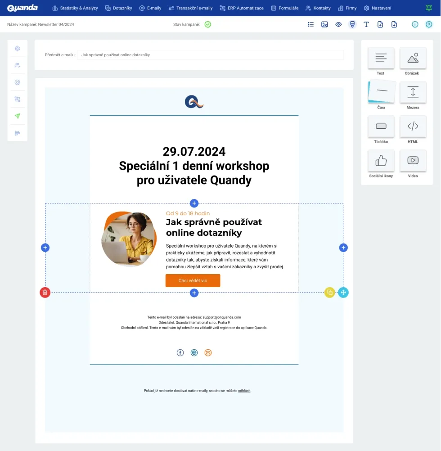Open the notification bell icon
Screen dimensions: 441x451
tap(429, 8)
